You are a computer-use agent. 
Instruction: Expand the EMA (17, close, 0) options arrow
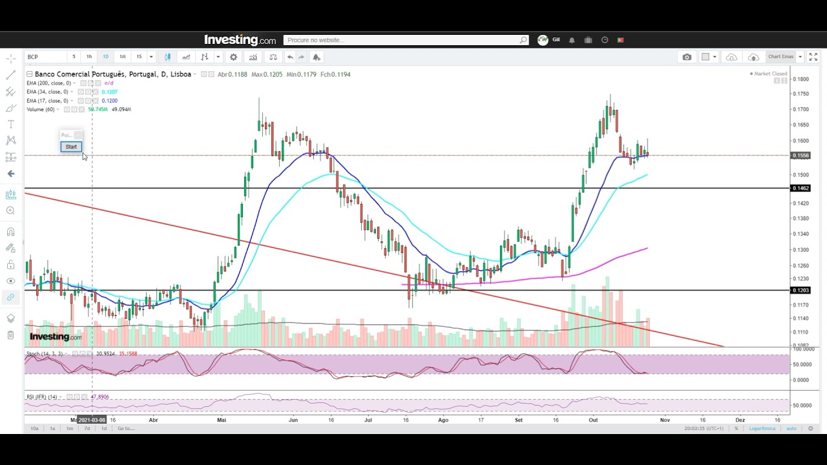point(72,101)
